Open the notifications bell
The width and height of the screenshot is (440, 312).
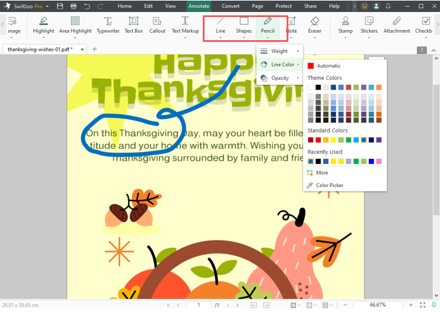pos(388,6)
